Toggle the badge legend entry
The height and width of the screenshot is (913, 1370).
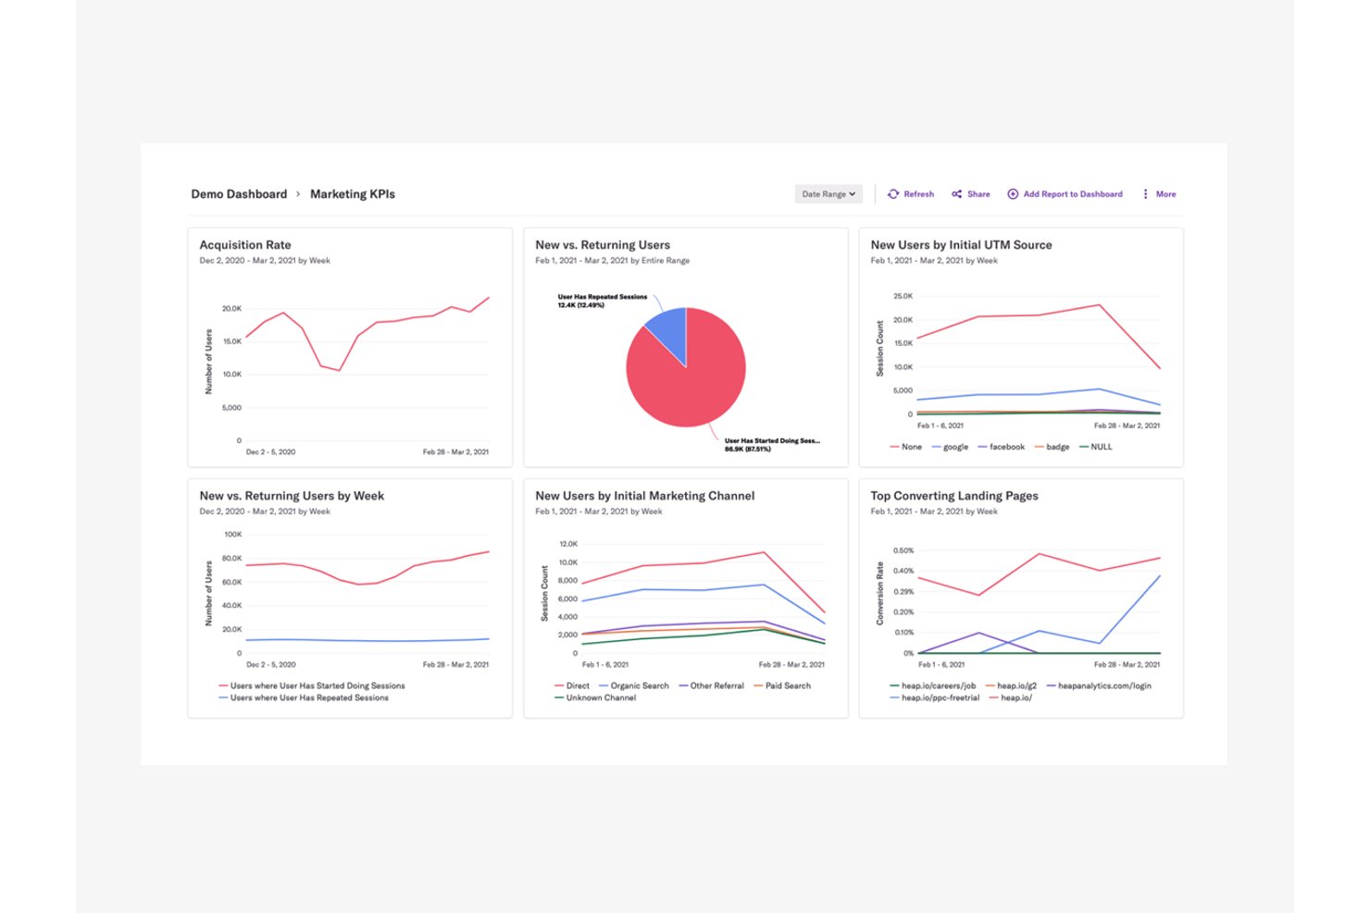(x=1052, y=447)
